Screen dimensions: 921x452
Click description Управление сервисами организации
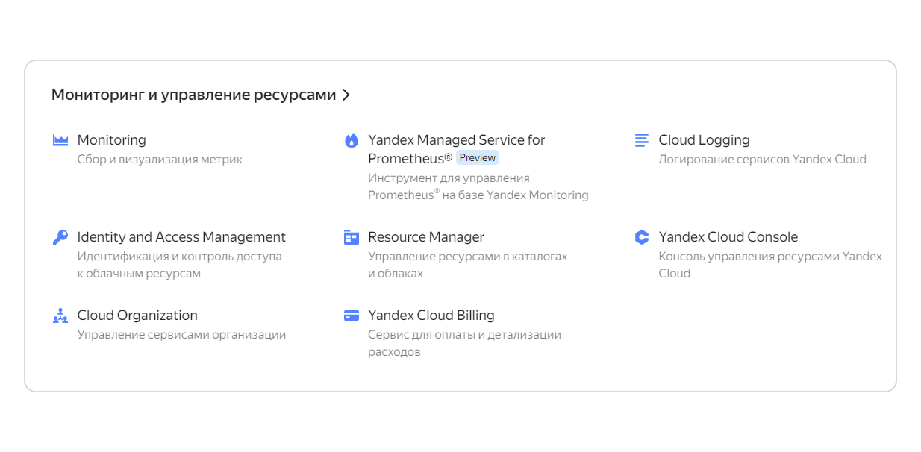coord(182,335)
